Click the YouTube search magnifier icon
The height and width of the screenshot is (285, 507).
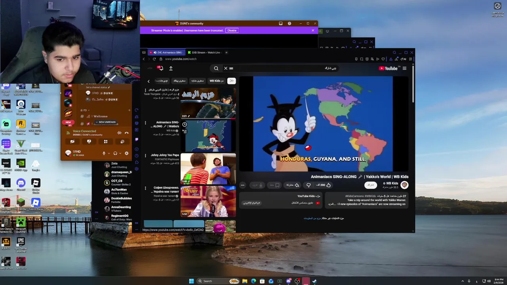pyautogui.click(x=216, y=68)
